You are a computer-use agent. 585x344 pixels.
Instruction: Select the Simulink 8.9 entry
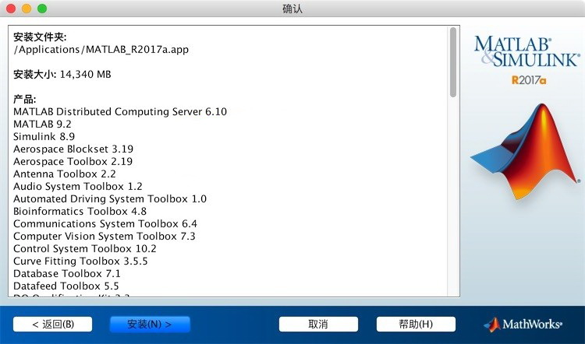point(44,137)
